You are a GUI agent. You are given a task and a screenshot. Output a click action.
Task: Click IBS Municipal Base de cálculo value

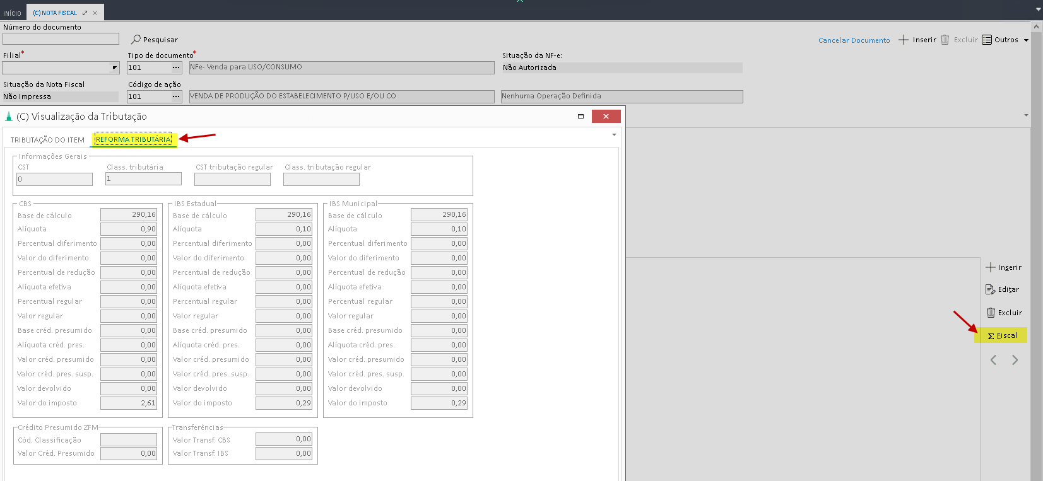439,215
